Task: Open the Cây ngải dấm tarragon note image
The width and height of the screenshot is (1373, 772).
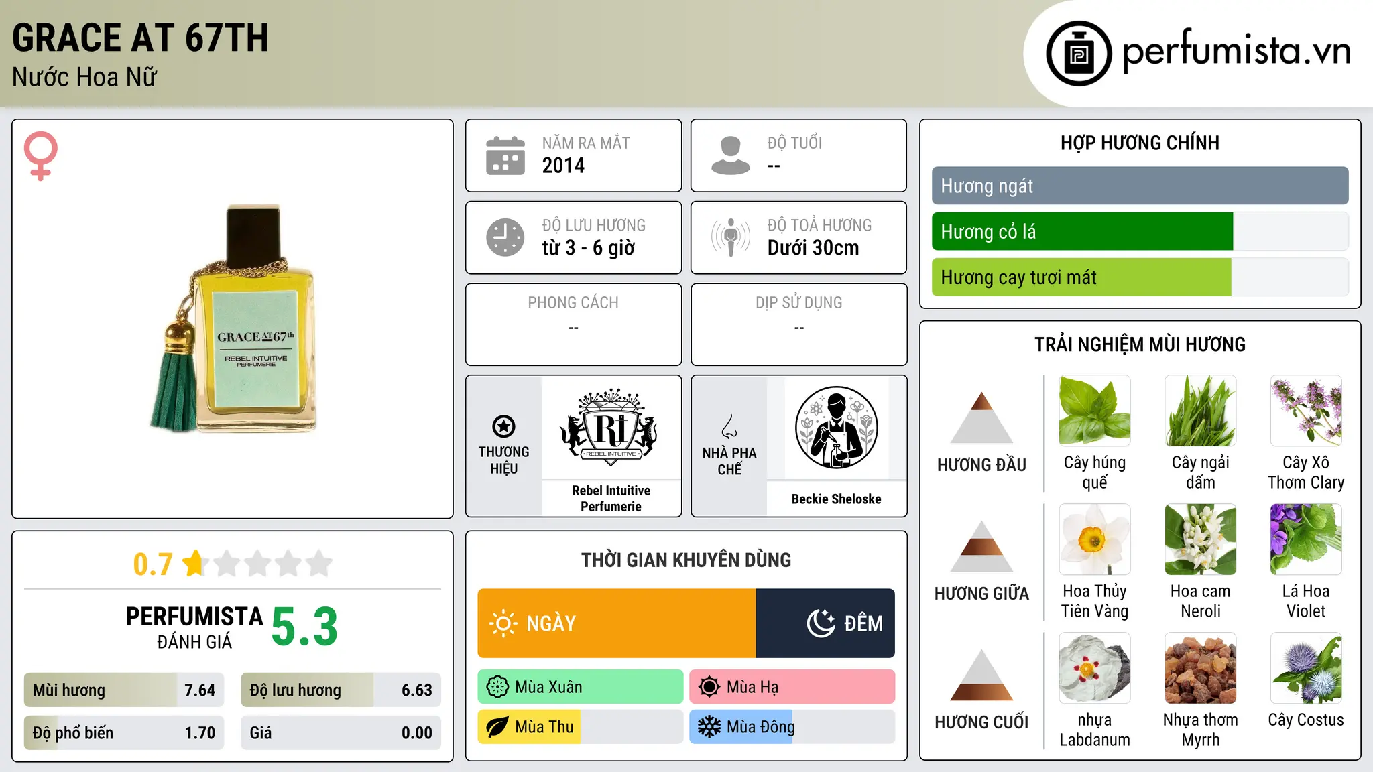Action: click(1201, 410)
